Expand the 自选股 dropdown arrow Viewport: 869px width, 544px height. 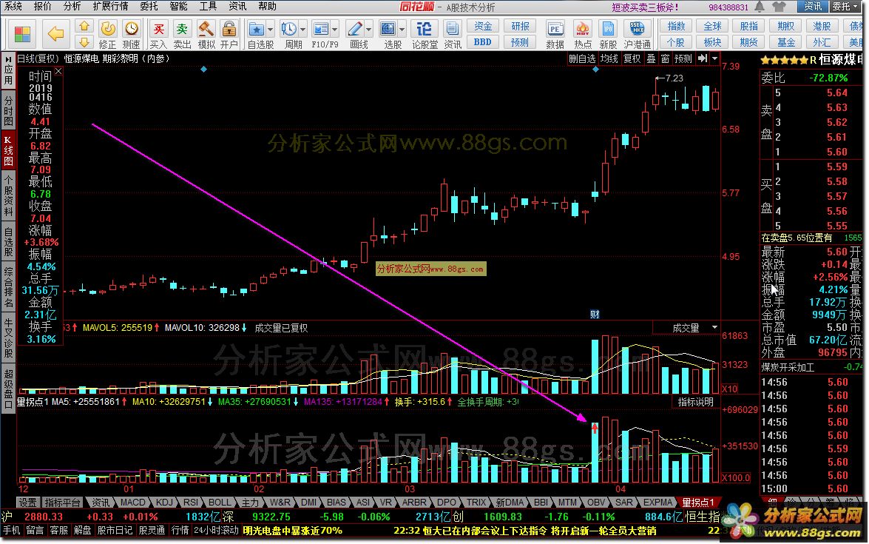coord(270,29)
